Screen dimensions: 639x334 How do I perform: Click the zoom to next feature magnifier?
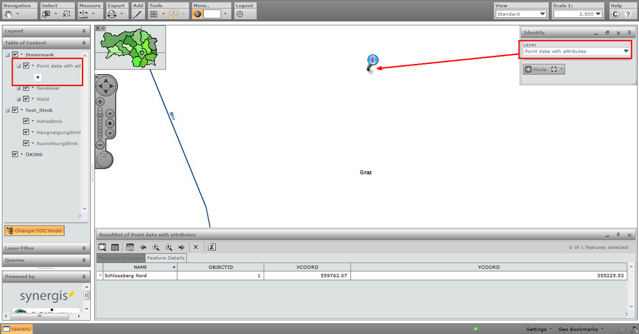169,247
